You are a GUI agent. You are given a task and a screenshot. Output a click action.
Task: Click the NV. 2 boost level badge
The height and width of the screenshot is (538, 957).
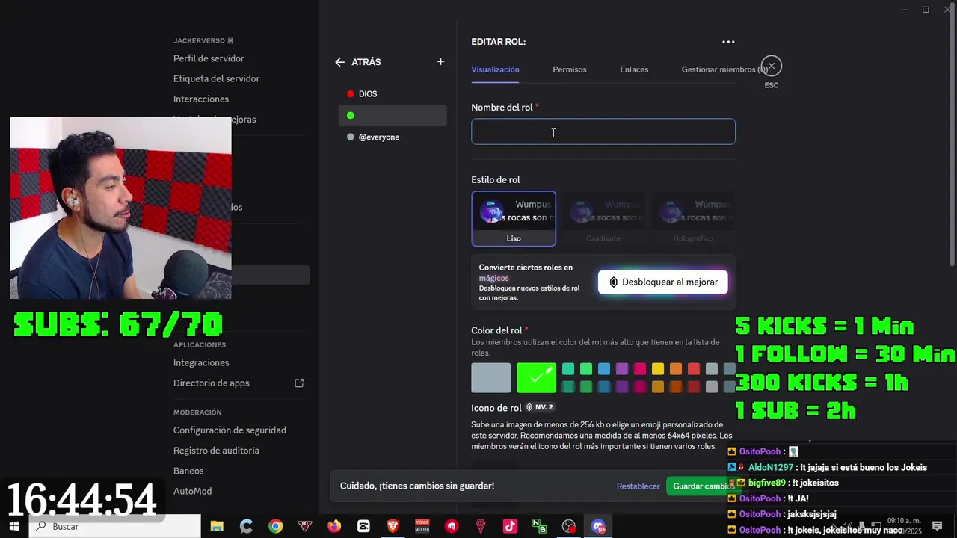tap(540, 407)
